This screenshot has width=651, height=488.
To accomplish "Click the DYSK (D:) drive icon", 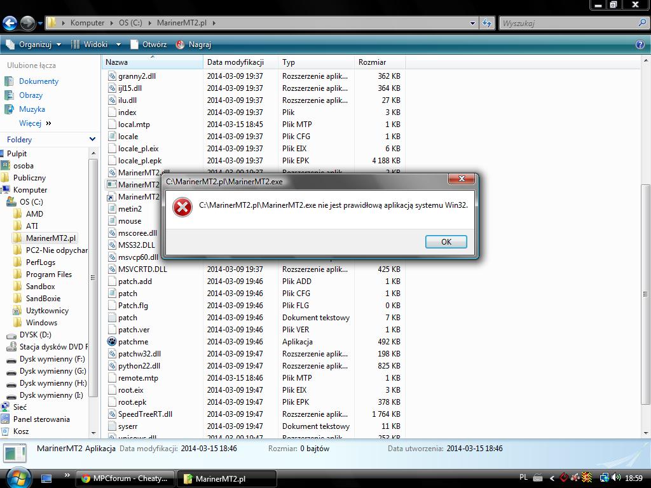I will (x=11, y=335).
